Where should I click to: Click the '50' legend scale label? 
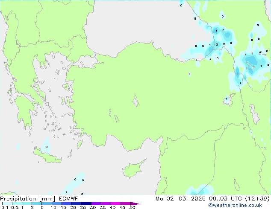click(x=132, y=207)
